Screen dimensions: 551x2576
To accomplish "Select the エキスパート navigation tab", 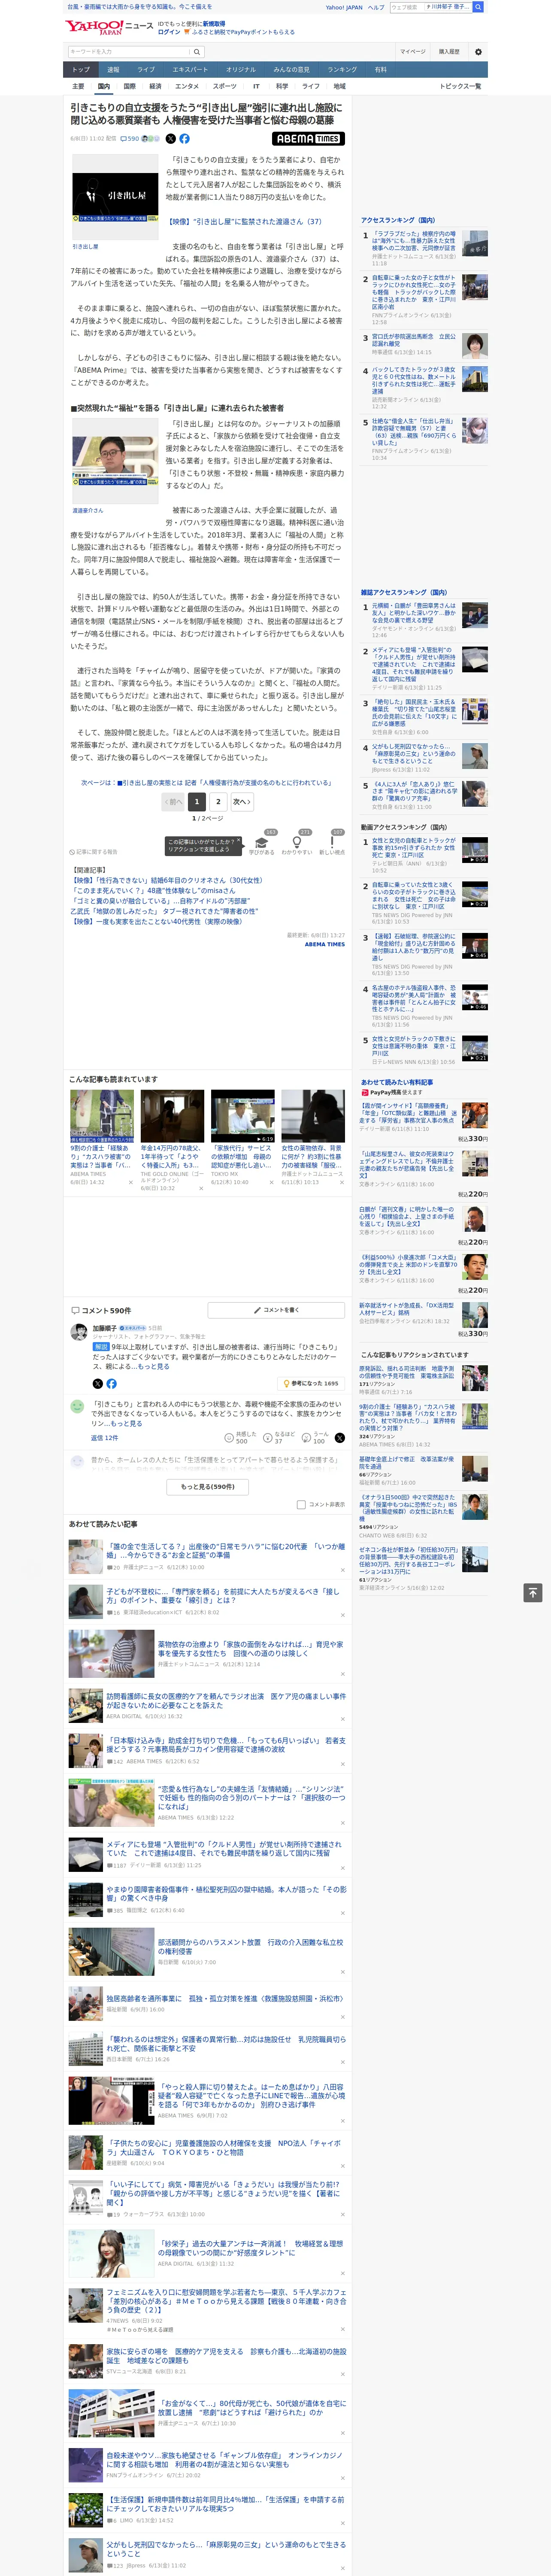I will [x=190, y=70].
